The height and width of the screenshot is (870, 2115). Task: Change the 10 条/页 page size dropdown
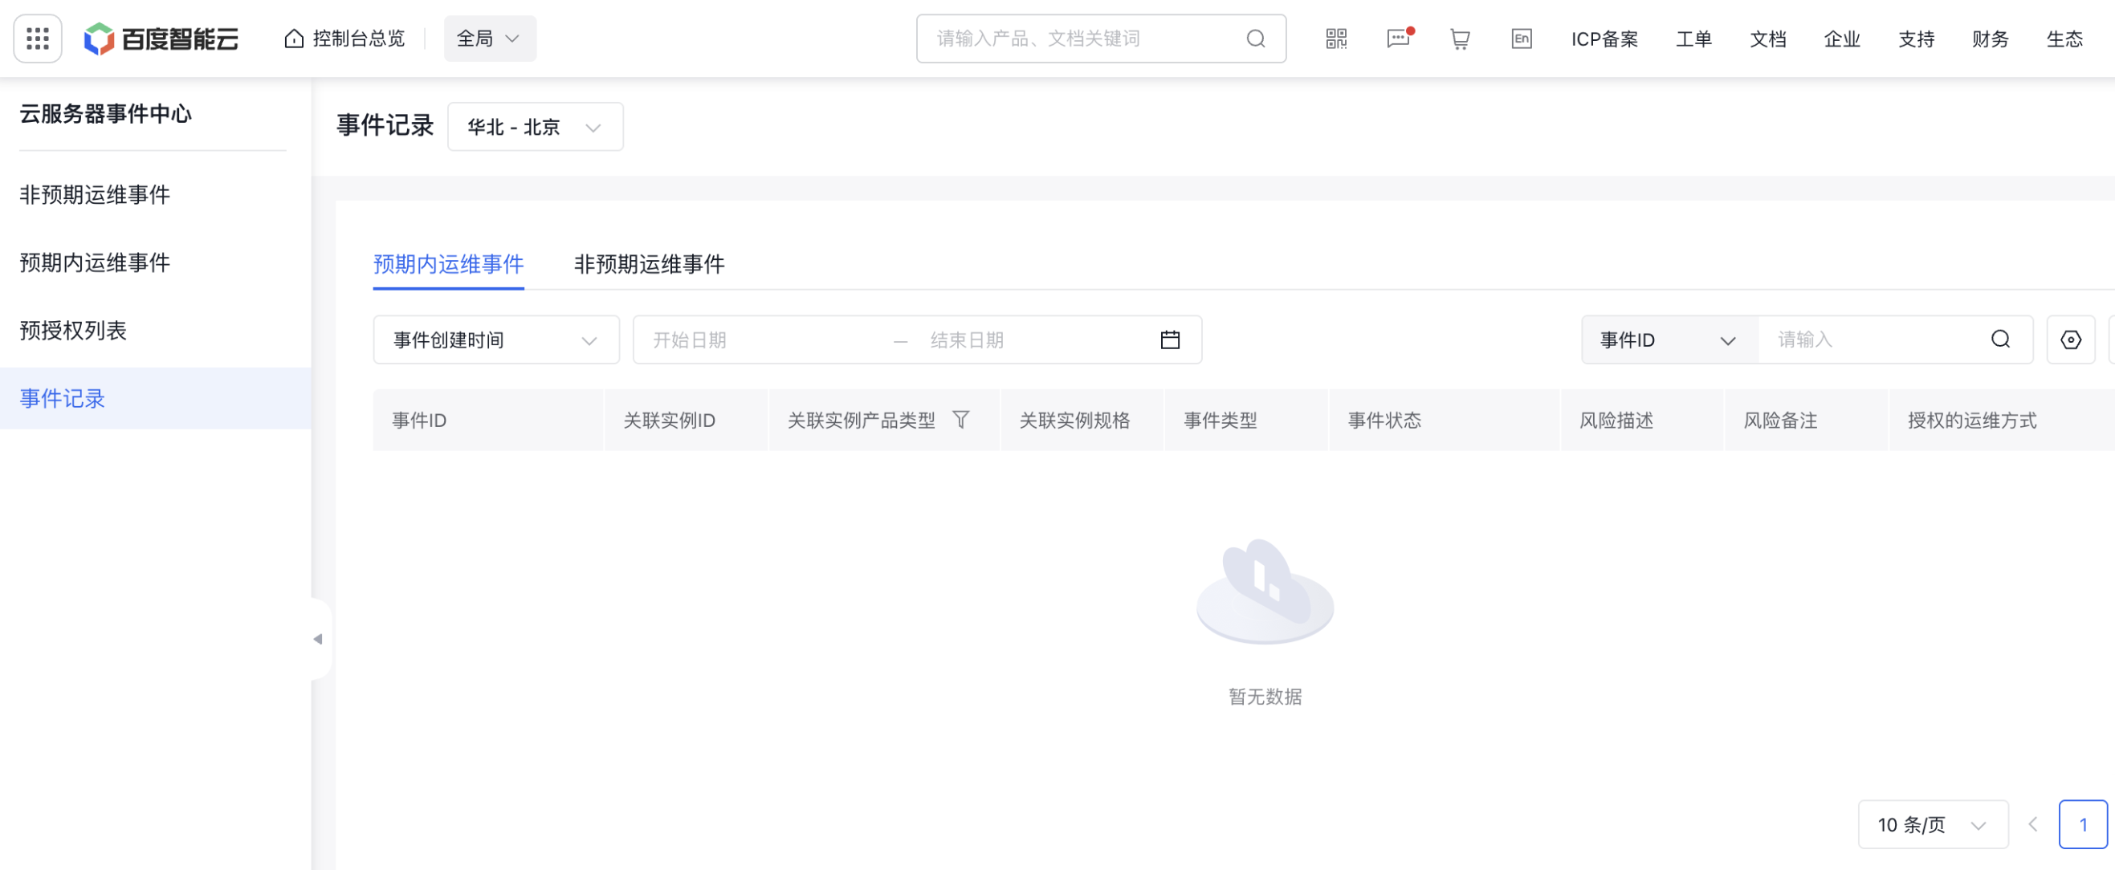[1933, 825]
